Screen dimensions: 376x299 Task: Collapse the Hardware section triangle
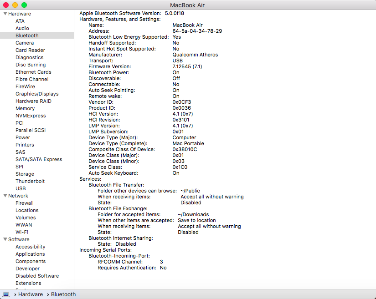tap(5, 14)
